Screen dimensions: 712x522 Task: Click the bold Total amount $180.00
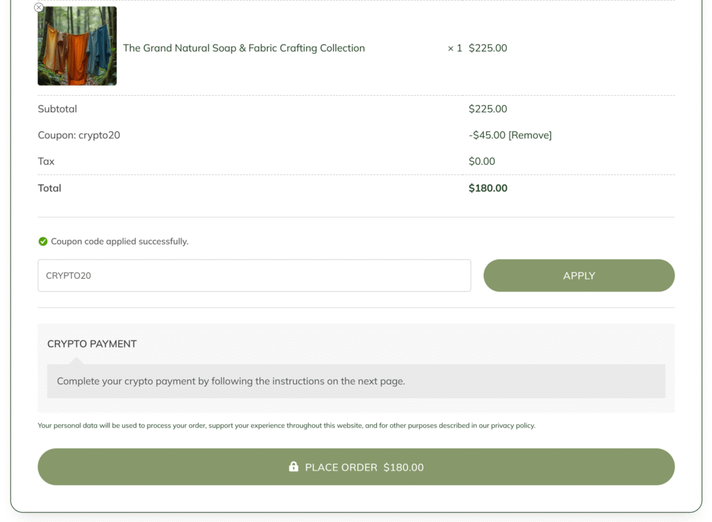click(x=487, y=188)
